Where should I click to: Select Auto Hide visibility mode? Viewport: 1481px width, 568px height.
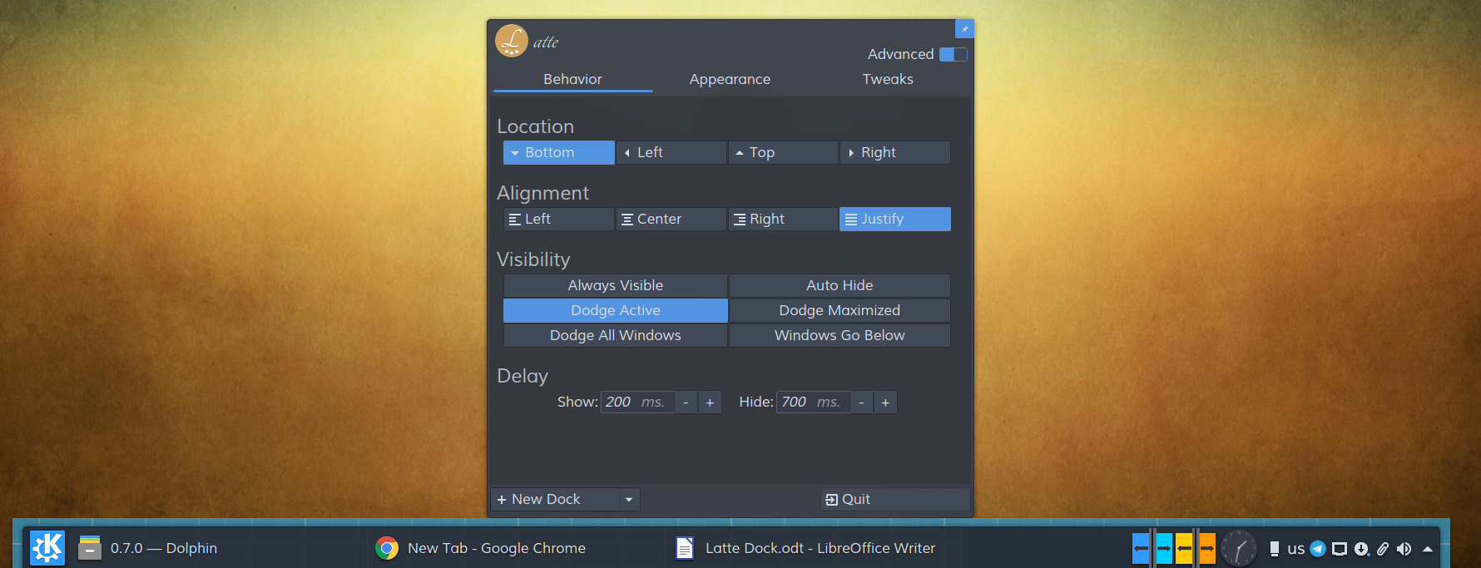[840, 285]
